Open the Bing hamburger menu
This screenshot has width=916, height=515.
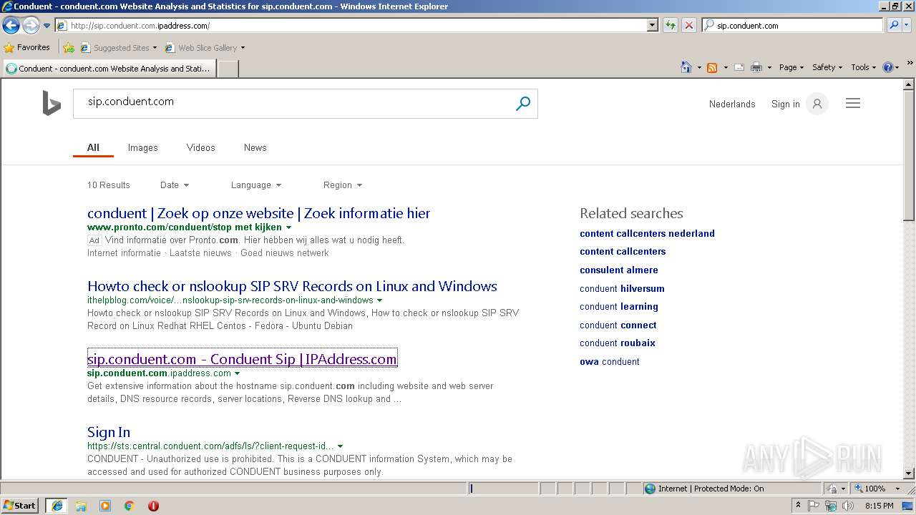click(852, 104)
